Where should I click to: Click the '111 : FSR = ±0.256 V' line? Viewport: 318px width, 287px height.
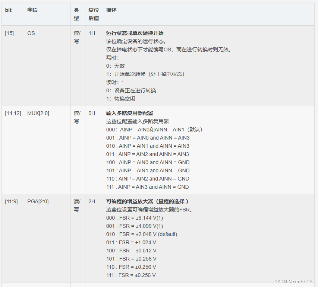click(131, 275)
